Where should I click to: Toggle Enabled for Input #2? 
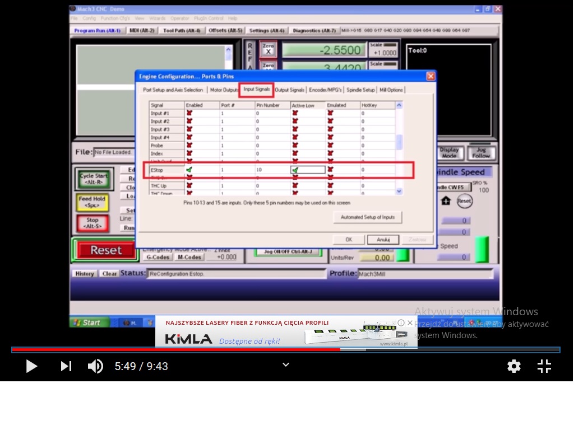coord(189,121)
